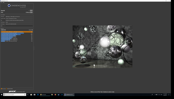
Task: Select the seventh ranking row at 2.79 GHz
Action: pyautogui.click(x=17, y=40)
